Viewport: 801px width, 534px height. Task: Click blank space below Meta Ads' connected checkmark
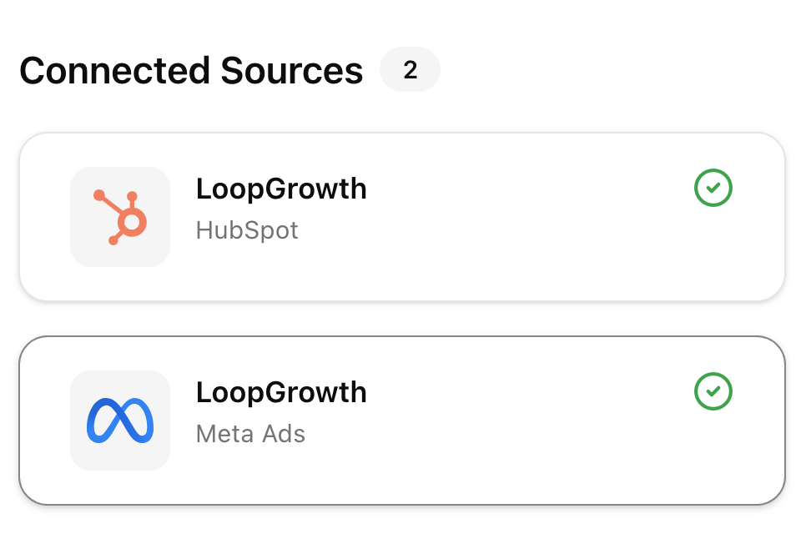tap(713, 455)
